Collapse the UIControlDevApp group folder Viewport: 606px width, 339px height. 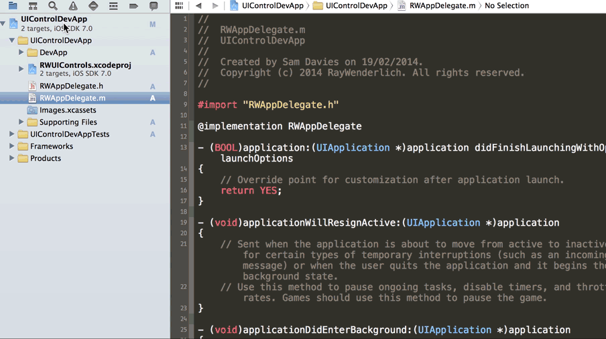pyautogui.click(x=12, y=40)
